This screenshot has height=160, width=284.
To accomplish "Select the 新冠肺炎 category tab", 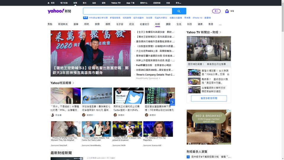I will tap(63, 24).
